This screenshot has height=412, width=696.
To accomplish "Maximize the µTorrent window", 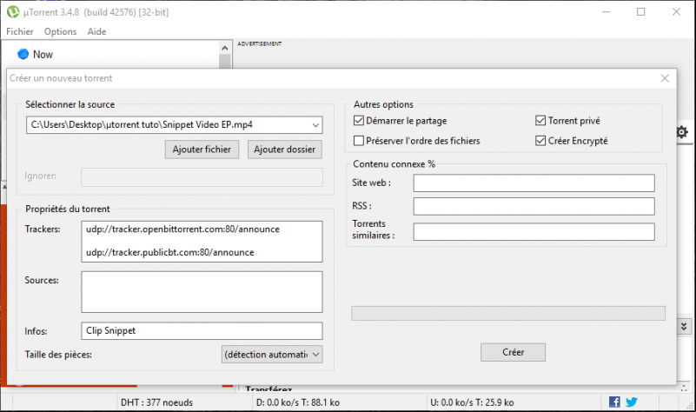I will point(640,12).
